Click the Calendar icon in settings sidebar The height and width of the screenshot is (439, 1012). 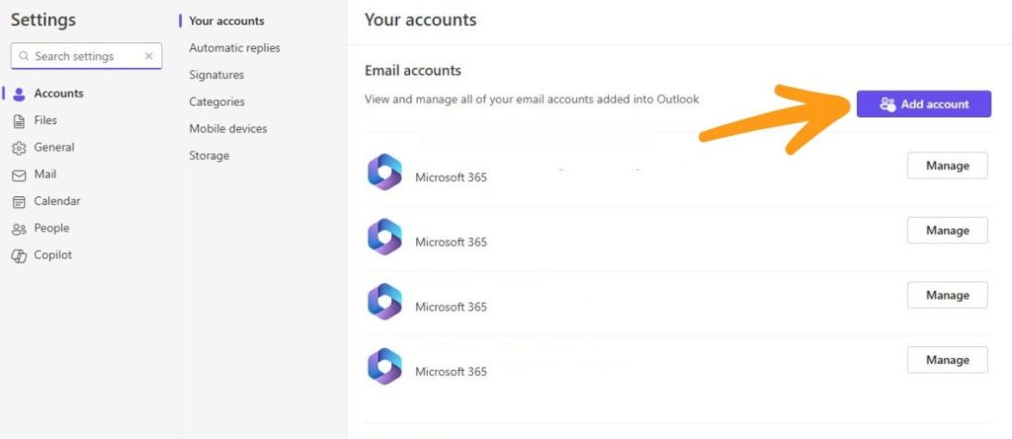[x=20, y=202]
